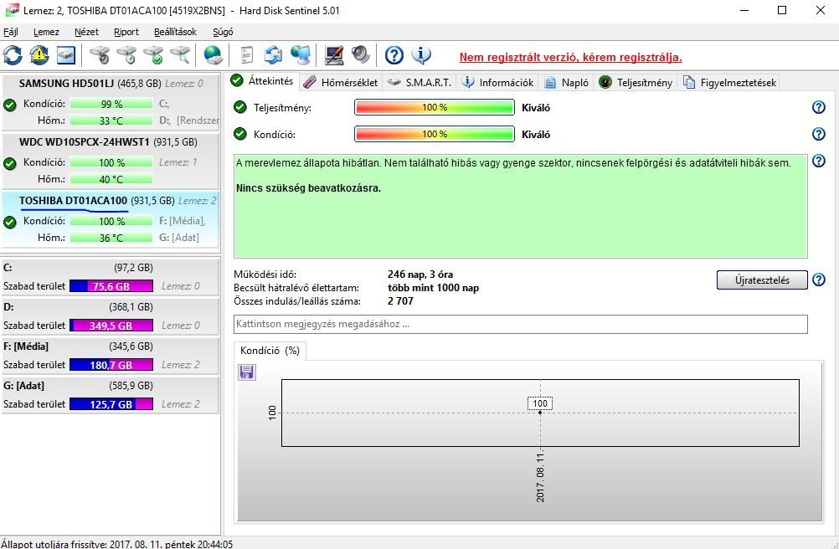Click the Kondíció 100 % gradient bar in overview
839x549 pixels.
pyautogui.click(x=435, y=134)
